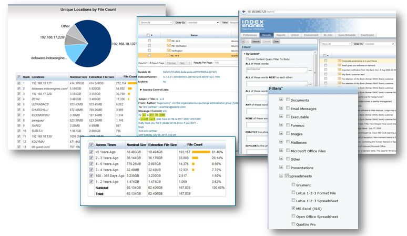Switch to the Environment tab
407x236 pixels.
(311, 35)
